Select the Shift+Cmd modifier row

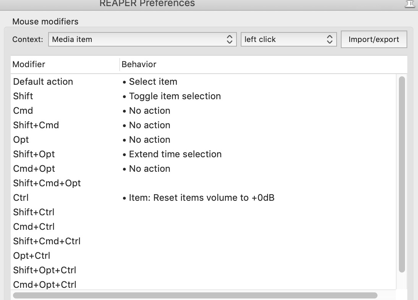pos(36,125)
